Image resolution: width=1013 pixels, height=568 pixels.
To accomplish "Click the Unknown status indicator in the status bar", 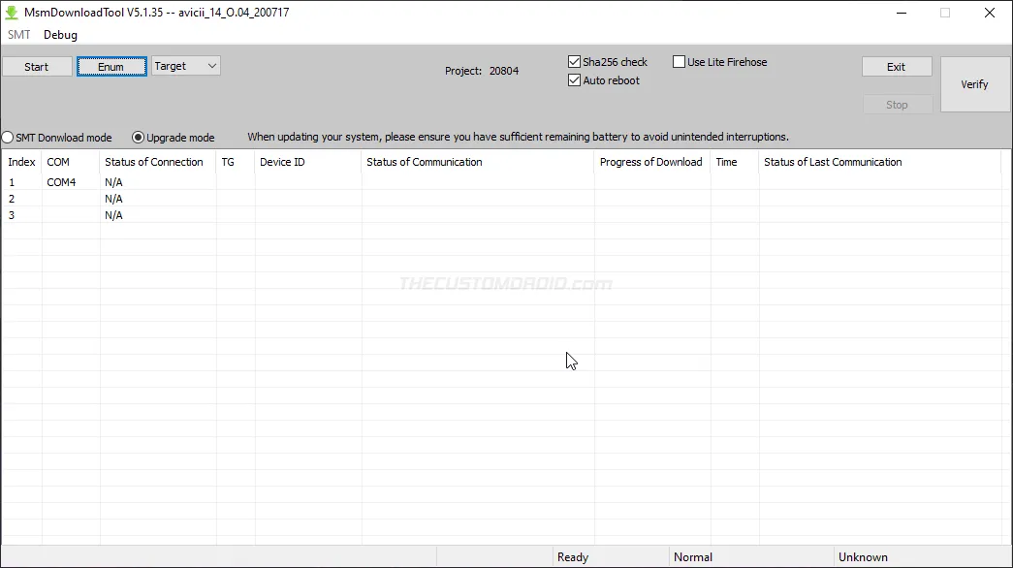I will pos(864,556).
